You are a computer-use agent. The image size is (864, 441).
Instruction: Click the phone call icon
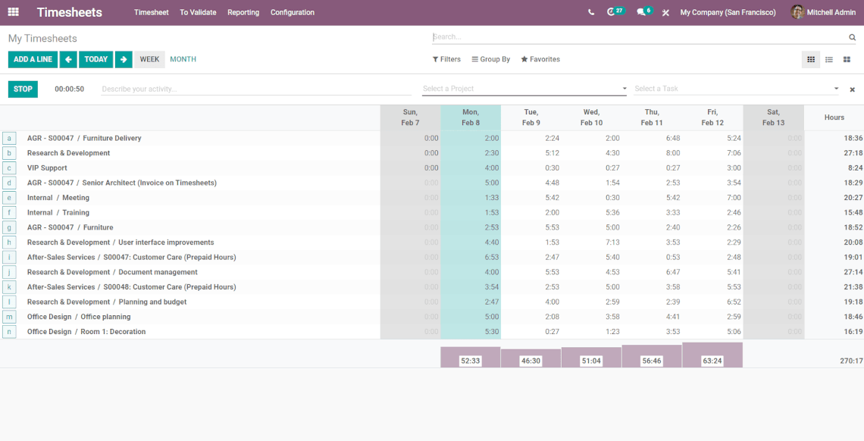pos(591,12)
